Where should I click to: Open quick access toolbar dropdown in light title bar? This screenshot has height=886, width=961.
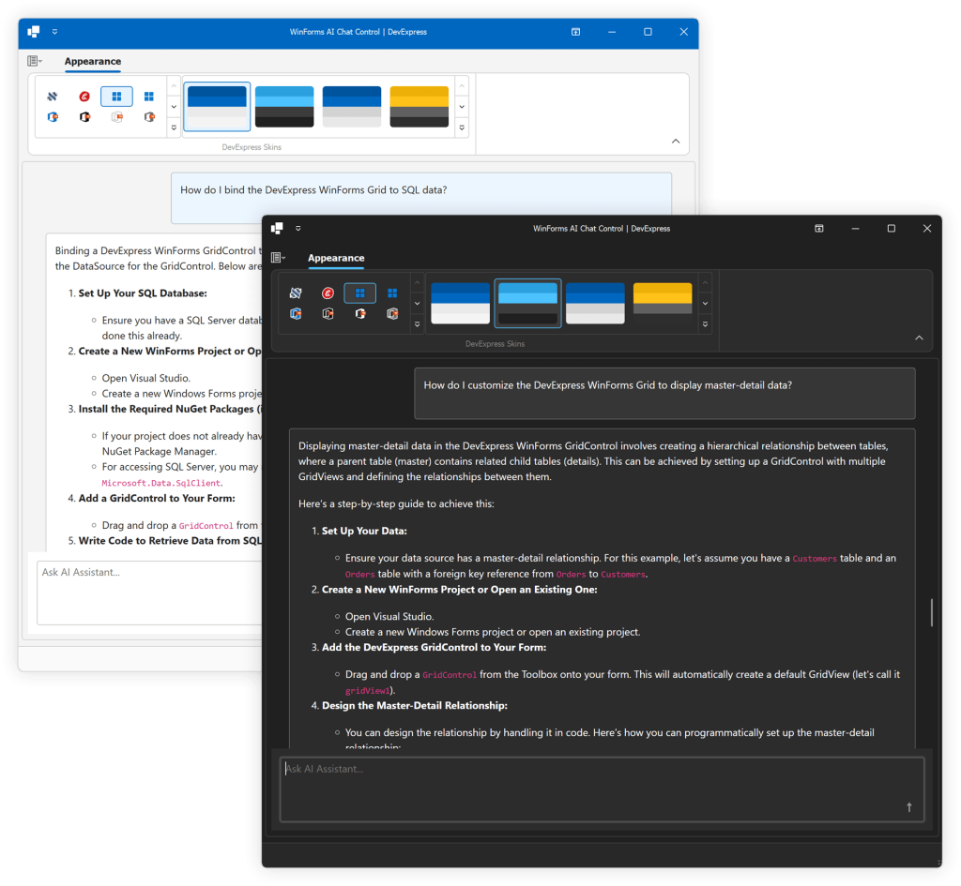pyautogui.click(x=55, y=32)
